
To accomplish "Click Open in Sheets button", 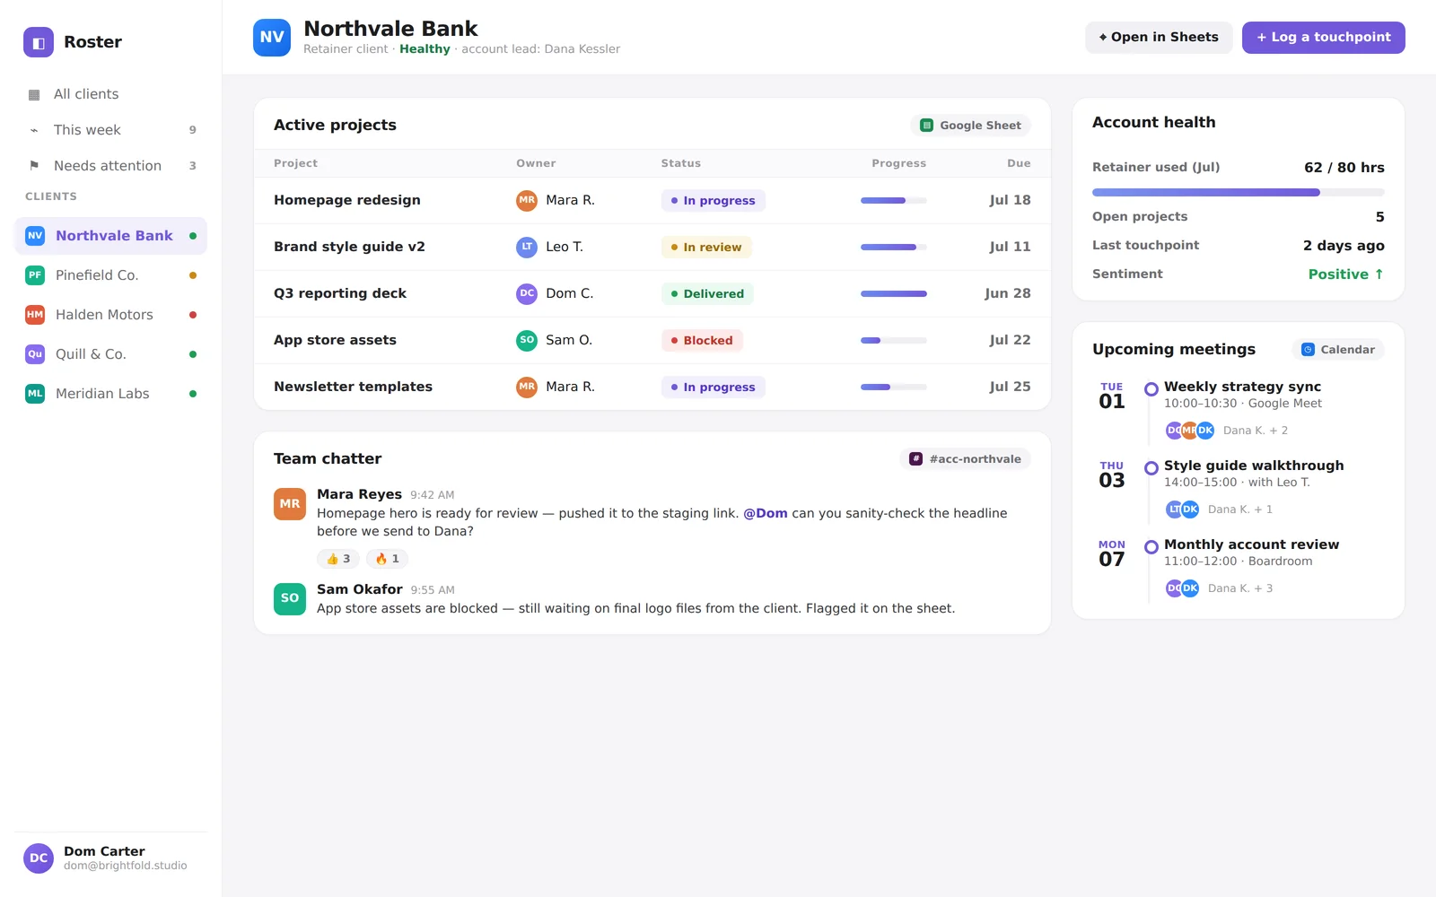I will tap(1159, 38).
